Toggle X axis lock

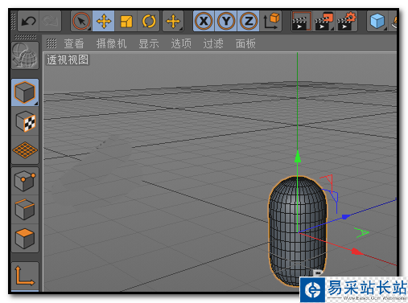[x=204, y=21]
